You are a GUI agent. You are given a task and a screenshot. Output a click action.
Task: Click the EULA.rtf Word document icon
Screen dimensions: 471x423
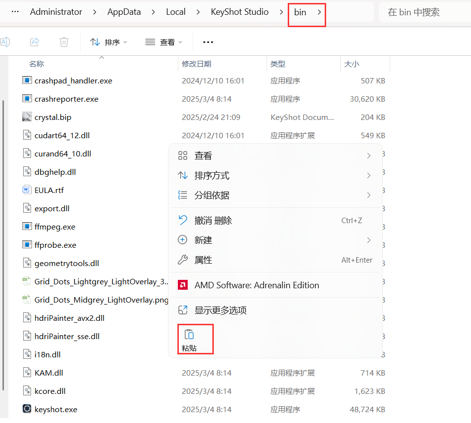pyautogui.click(x=27, y=190)
